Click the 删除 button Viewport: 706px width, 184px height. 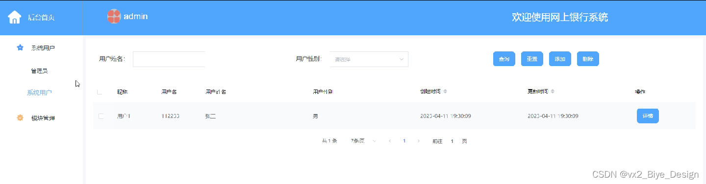[x=588, y=59]
